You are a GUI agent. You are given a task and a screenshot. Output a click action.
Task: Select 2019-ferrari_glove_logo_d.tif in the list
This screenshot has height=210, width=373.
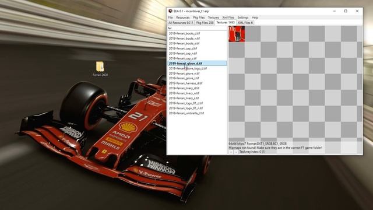pos(188,68)
